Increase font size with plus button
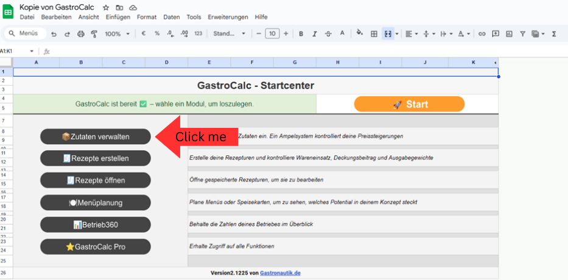The width and height of the screenshot is (568, 280). 286,33
